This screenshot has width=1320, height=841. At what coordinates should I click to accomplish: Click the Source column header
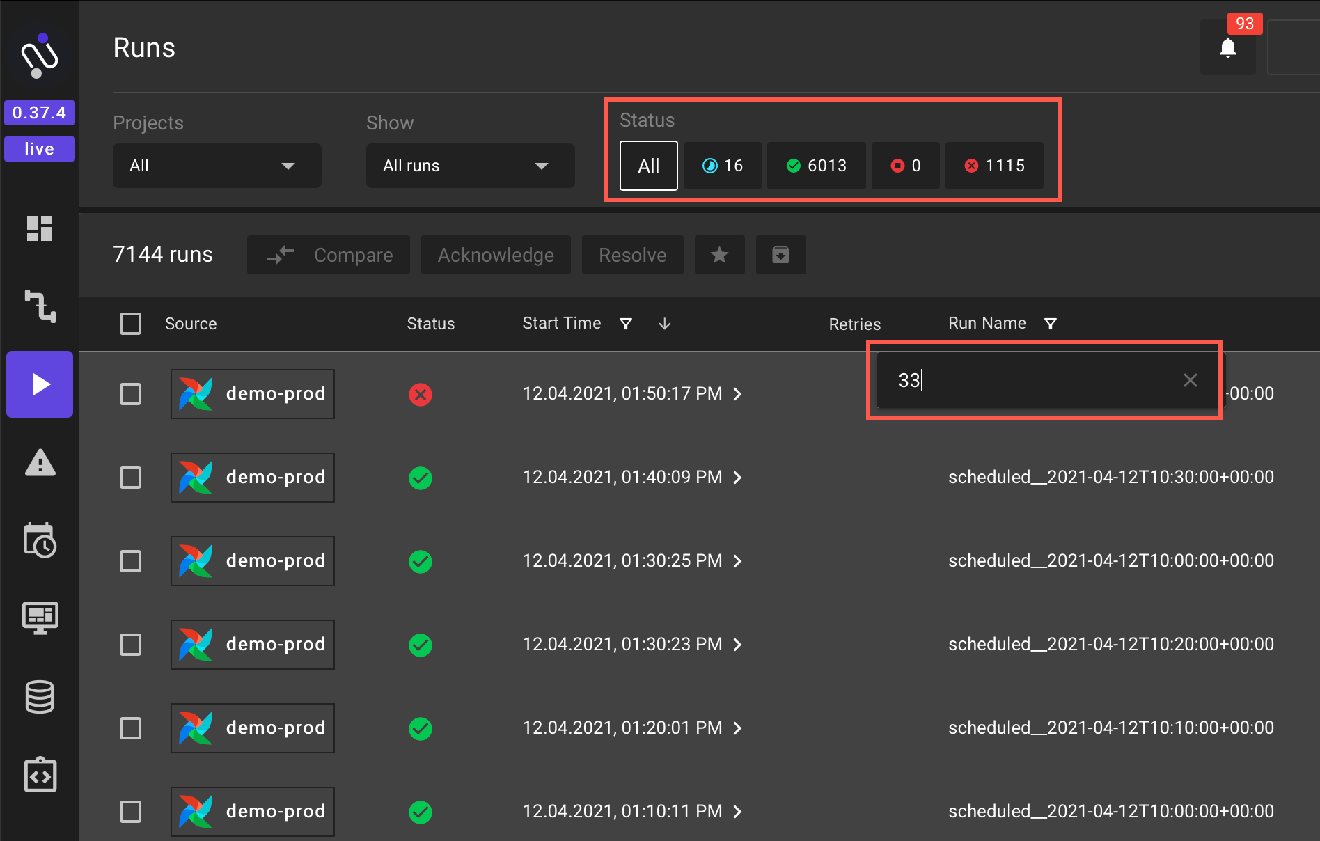click(191, 324)
